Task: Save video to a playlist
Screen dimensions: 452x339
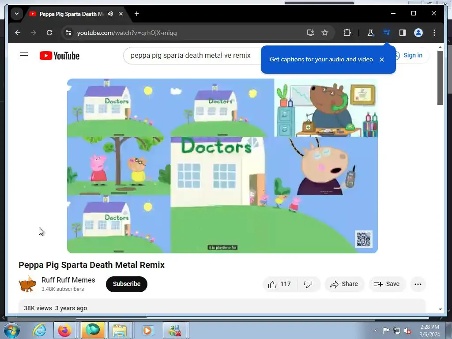Action: 387,284
